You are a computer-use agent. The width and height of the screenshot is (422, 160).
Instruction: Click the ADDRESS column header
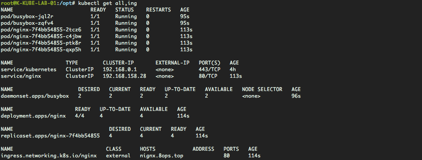[x=203, y=149]
